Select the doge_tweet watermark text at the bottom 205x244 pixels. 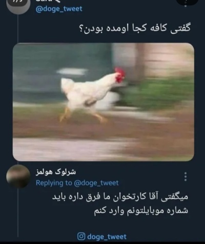click(x=107, y=237)
